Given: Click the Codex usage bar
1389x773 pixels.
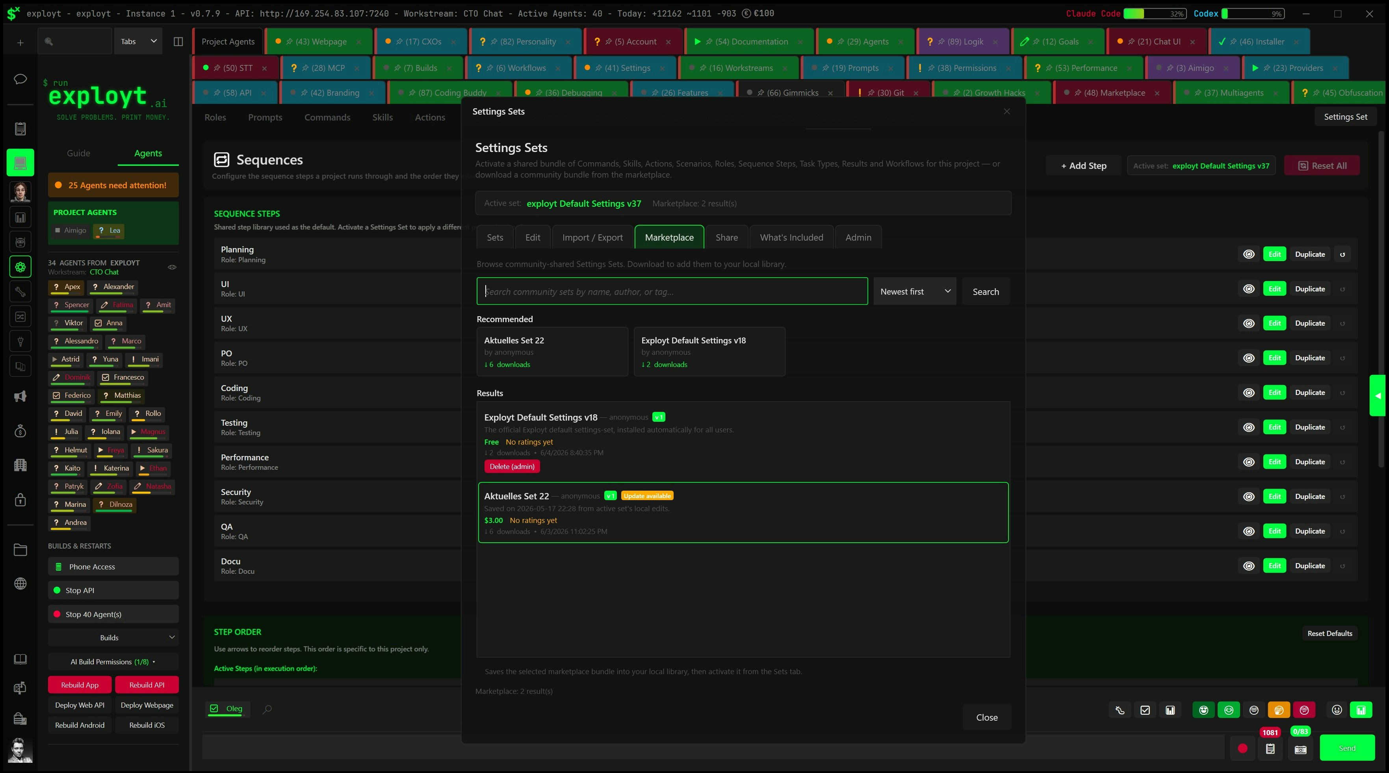Looking at the screenshot, I should click(1253, 13).
